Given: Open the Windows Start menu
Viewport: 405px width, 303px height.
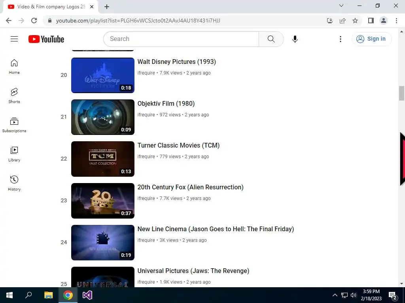Looking at the screenshot, I should click(9, 295).
